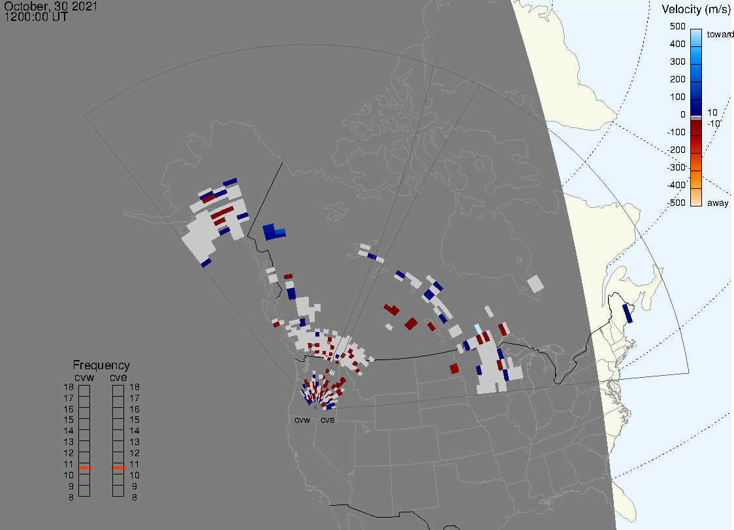The height and width of the screenshot is (530, 734).
Task: Click the isolated blue cell over Maine
Action: [x=628, y=314]
